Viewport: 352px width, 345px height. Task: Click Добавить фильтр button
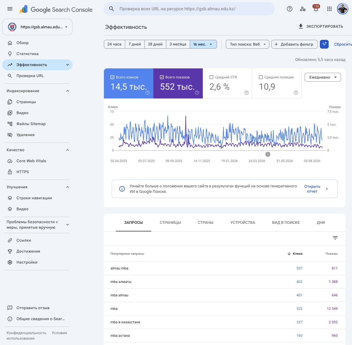(294, 44)
